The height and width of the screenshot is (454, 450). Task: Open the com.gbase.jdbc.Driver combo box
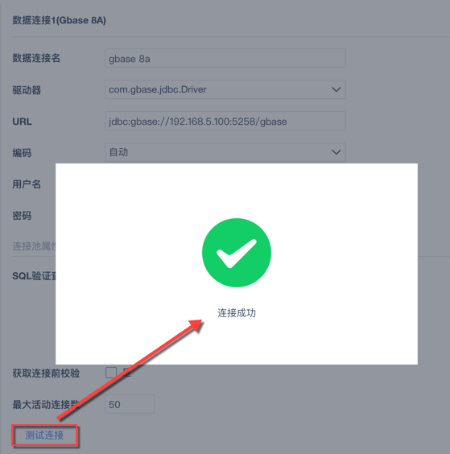coord(225,89)
